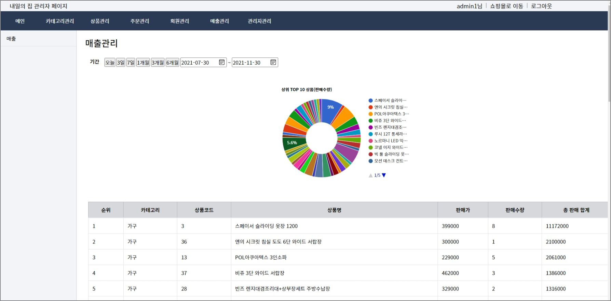
Task: Click the 루시 12T 통세라 legend entry
Action: [388, 134]
